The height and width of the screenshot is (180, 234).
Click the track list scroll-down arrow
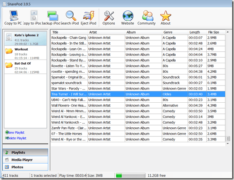228,144
